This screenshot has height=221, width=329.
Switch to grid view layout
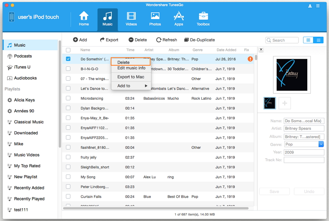click(308, 40)
